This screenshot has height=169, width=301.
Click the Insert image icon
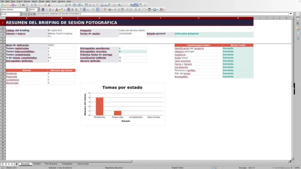(x=102, y=5)
